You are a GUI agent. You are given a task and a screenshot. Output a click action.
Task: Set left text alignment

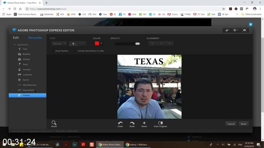tap(153, 44)
